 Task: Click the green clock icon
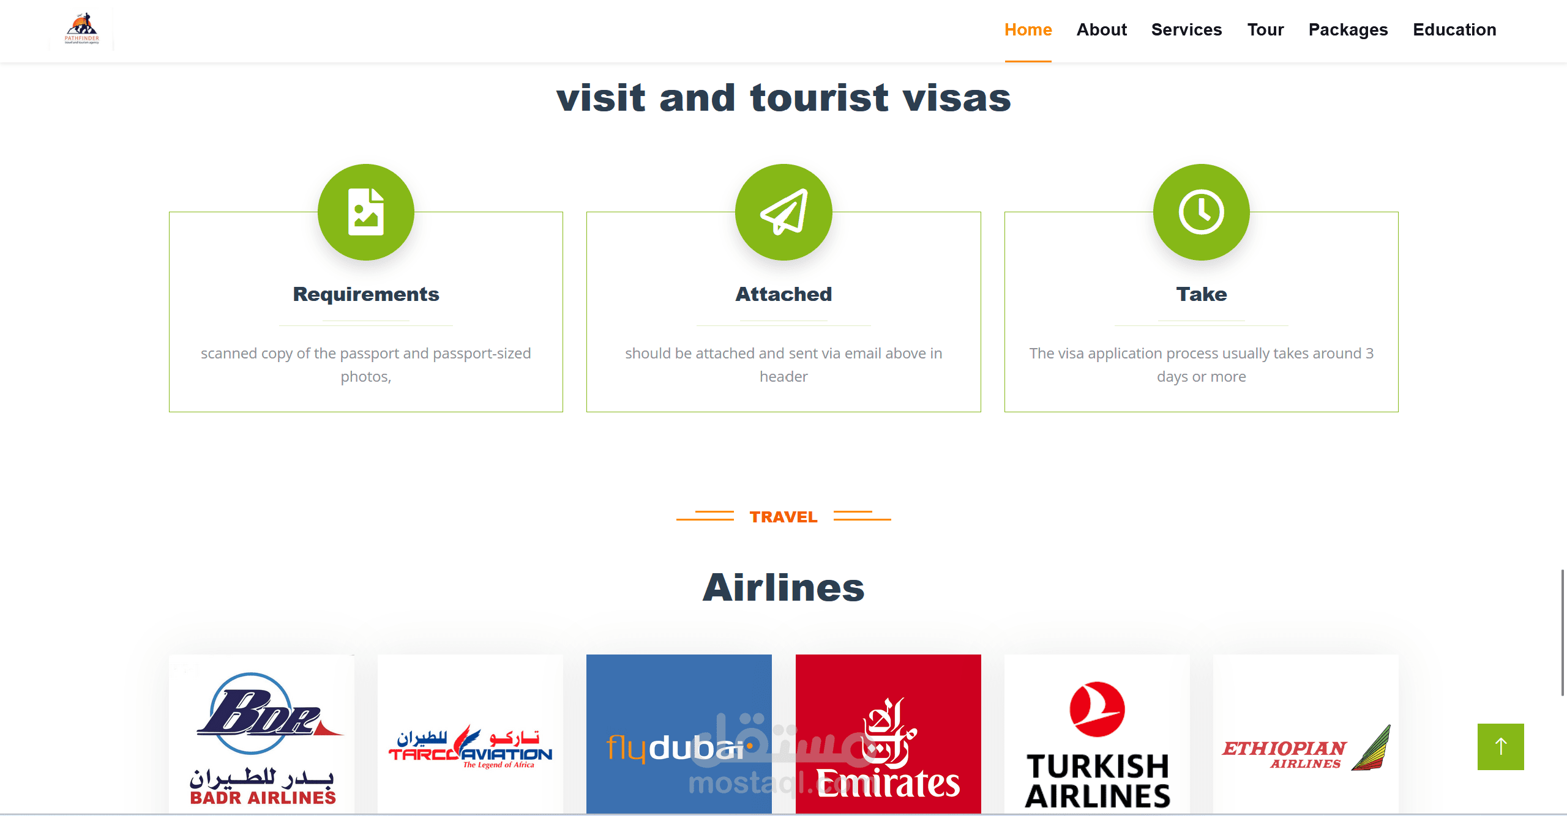click(1201, 212)
